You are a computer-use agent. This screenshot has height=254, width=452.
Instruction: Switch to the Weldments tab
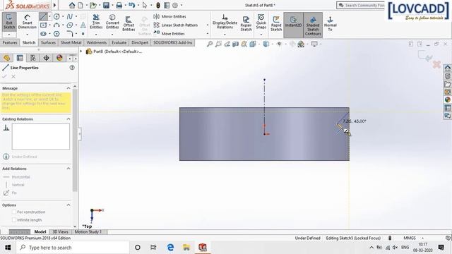click(x=97, y=42)
